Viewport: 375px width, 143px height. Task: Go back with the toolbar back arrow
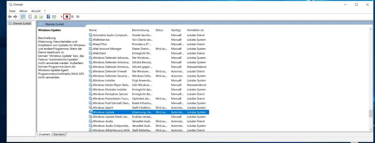tap(10, 17)
